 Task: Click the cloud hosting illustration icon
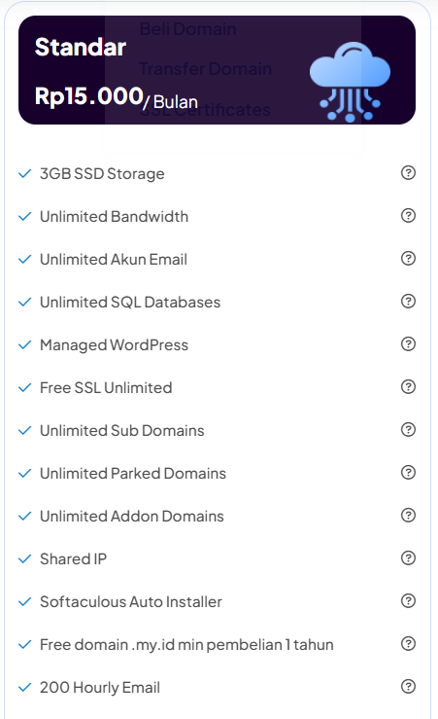point(351,82)
